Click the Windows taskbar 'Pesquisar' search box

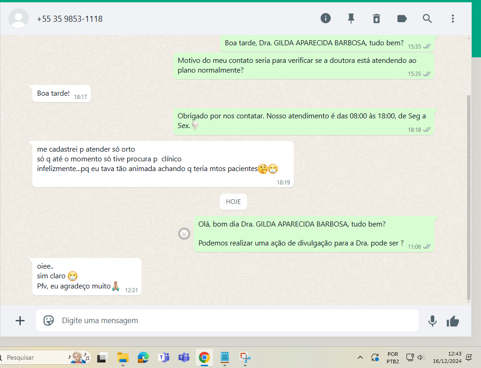point(44,357)
